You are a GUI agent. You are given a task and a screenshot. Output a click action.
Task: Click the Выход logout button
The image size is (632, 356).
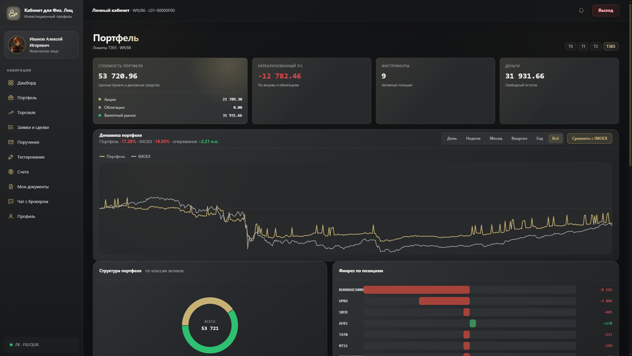click(606, 11)
